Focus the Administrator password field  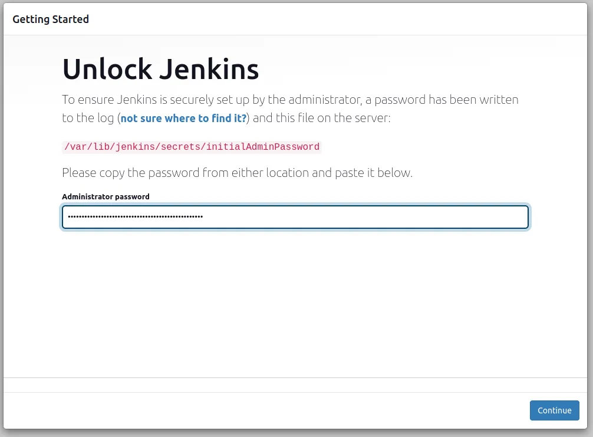(295, 217)
